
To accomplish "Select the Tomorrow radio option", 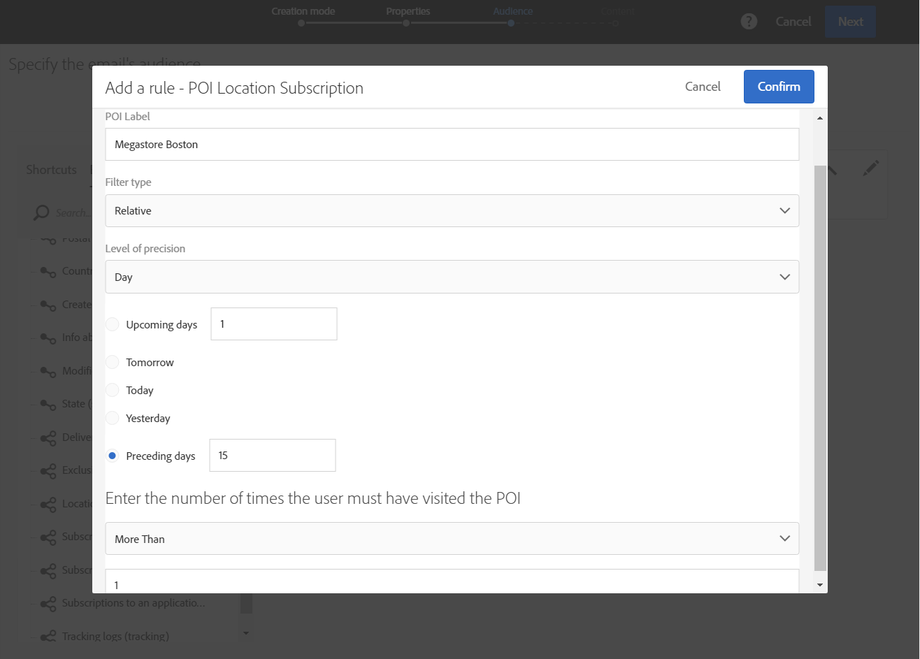I will pyautogui.click(x=113, y=362).
